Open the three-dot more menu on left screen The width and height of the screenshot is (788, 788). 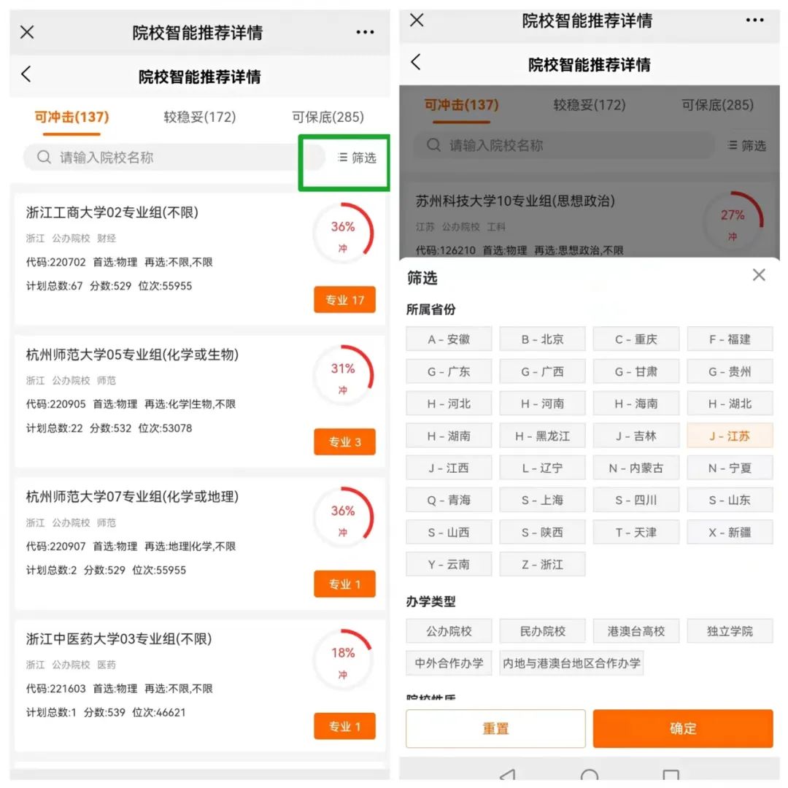coord(365,32)
